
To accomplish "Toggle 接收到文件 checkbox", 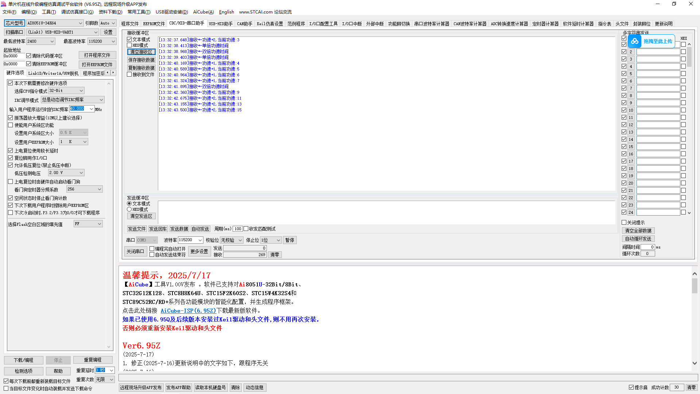I will pos(129,74).
